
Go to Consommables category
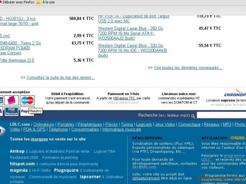coord(85,129)
